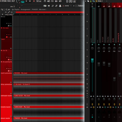The height and width of the screenshot is (122, 122).
Task: Open the OPTIONS menu
Action: [x=4, y=1]
